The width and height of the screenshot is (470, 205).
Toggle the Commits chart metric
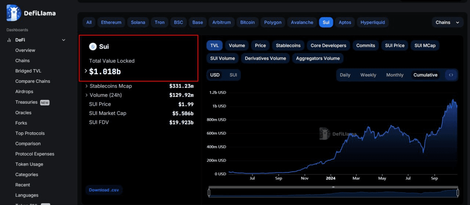366,45
